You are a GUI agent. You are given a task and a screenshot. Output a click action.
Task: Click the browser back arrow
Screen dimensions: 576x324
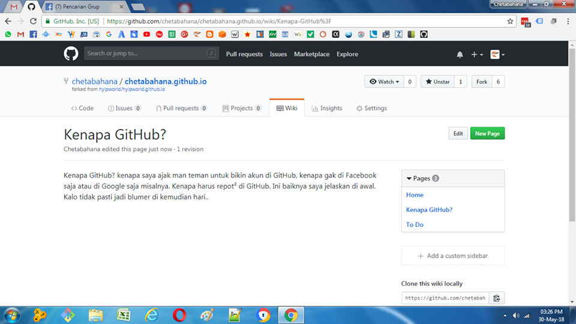click(x=8, y=22)
